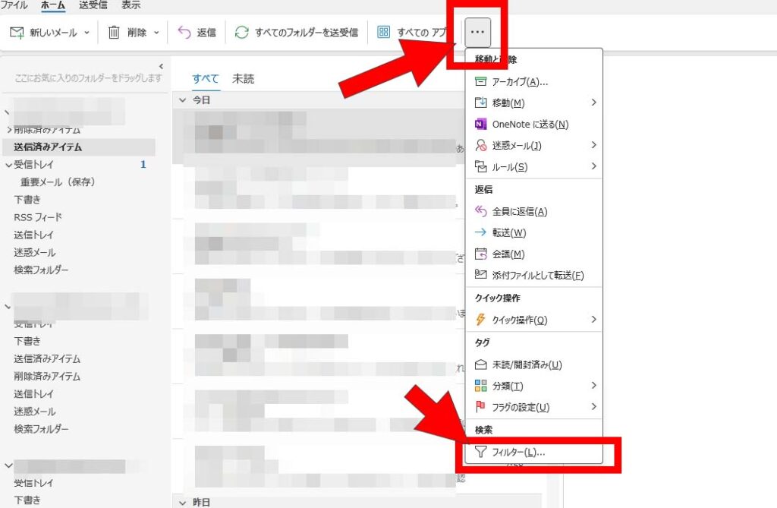Click the New Mail (新しいメール) button
The height and width of the screenshot is (508, 777).
click(44, 33)
